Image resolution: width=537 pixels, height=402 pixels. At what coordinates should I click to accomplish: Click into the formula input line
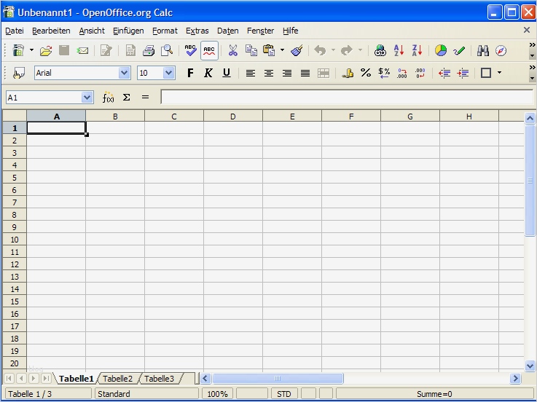tap(347, 98)
